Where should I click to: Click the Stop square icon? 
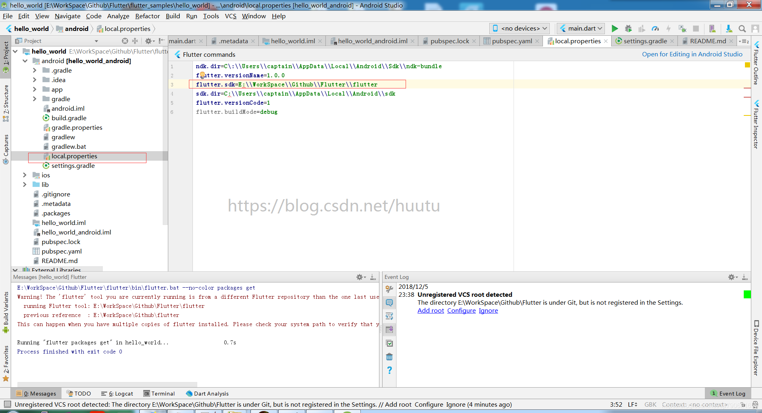tap(696, 29)
